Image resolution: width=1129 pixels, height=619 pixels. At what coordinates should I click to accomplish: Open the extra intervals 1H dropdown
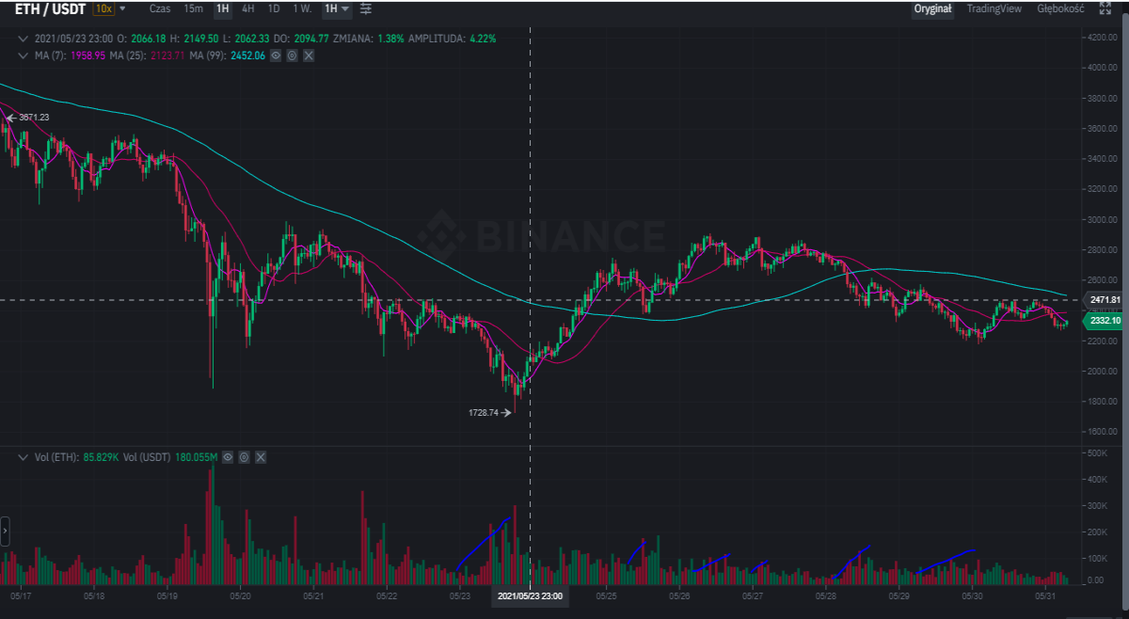(x=337, y=9)
